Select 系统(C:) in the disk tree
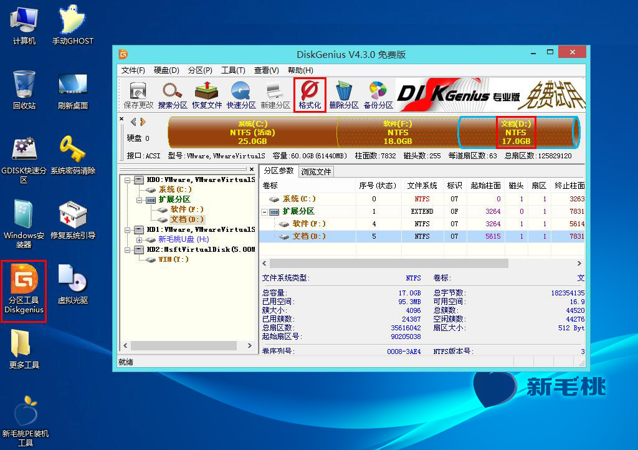This screenshot has height=450, width=638. coord(175,189)
